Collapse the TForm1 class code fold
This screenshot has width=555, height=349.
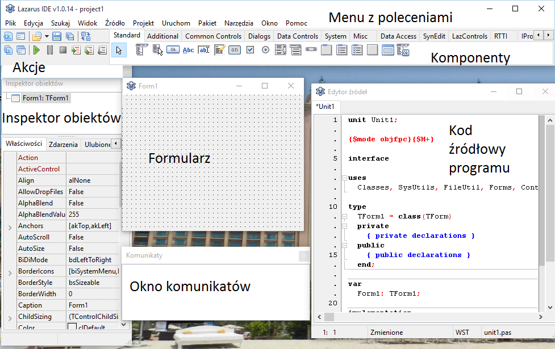click(x=344, y=216)
